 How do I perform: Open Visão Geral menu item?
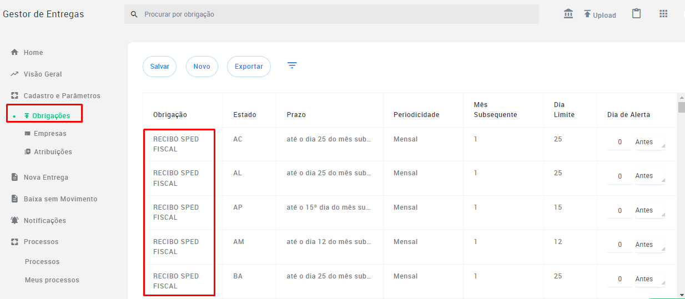tap(43, 74)
